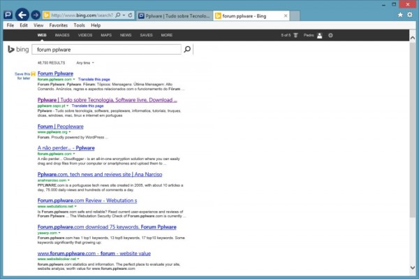Screen dimensions: 419x279
Task: Click the Bing logo
Action: 18,50
